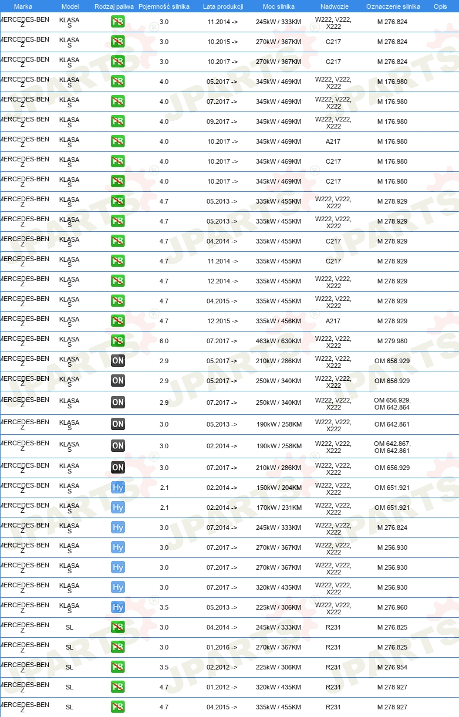Click the SL model cell in the 01.2016 row
The width and height of the screenshot is (459, 717).
(x=69, y=648)
